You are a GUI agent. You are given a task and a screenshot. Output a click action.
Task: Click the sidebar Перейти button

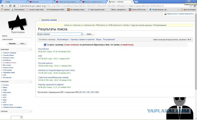[12, 43]
